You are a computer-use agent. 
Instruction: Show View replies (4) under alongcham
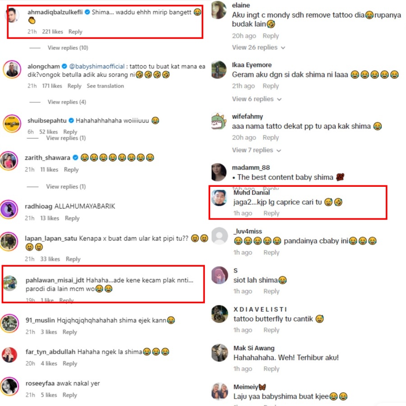click(x=67, y=102)
